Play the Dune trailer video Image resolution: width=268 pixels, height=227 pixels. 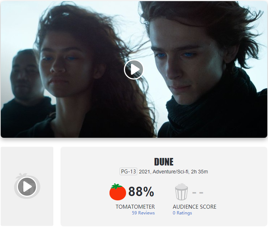point(134,69)
